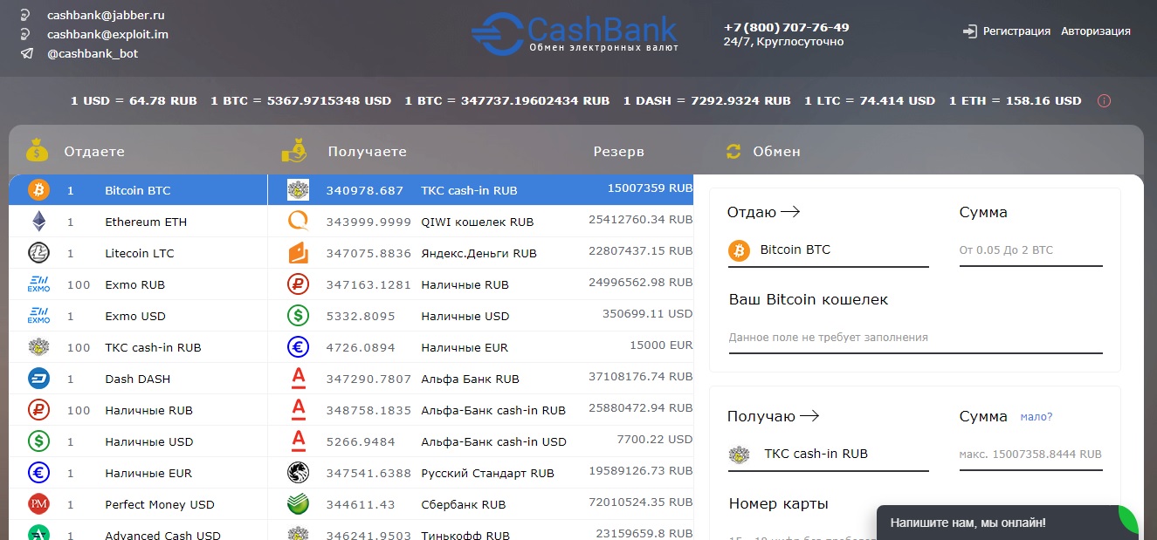
Task: Click the reserve value 15000 EUR
Action: 661,345
